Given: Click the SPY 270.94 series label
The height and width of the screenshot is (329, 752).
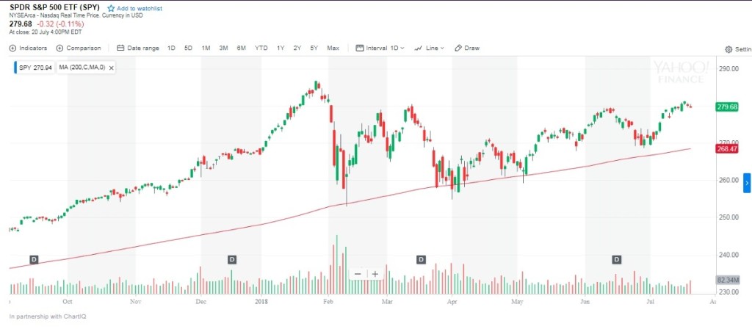Looking at the screenshot, I should coord(34,68).
